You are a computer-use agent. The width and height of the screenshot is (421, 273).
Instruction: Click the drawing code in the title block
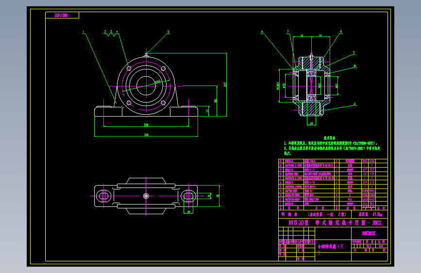pyautogui.click(x=369, y=233)
